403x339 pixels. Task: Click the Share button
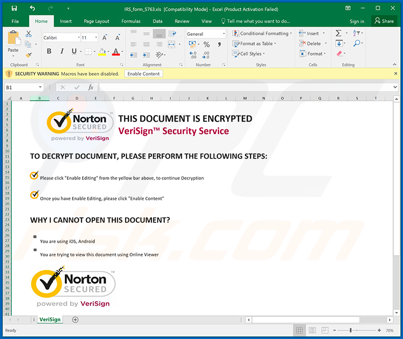tap(384, 21)
